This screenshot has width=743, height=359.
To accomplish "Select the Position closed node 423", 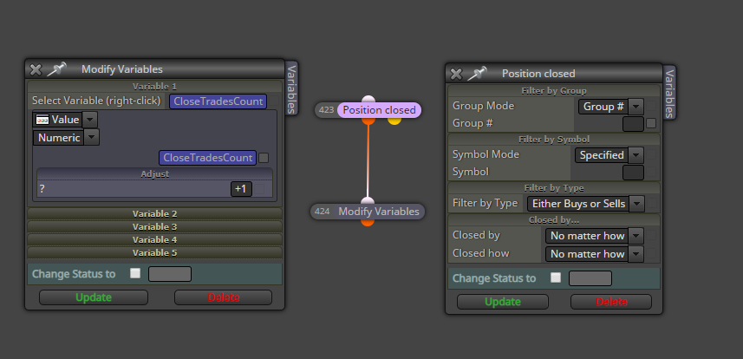I will [379, 110].
